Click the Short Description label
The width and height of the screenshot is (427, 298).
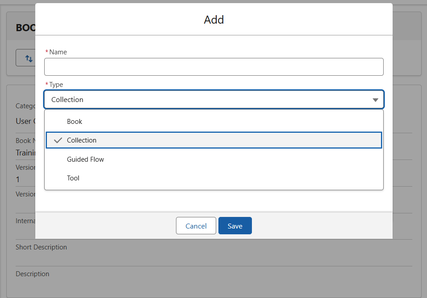[x=41, y=247]
